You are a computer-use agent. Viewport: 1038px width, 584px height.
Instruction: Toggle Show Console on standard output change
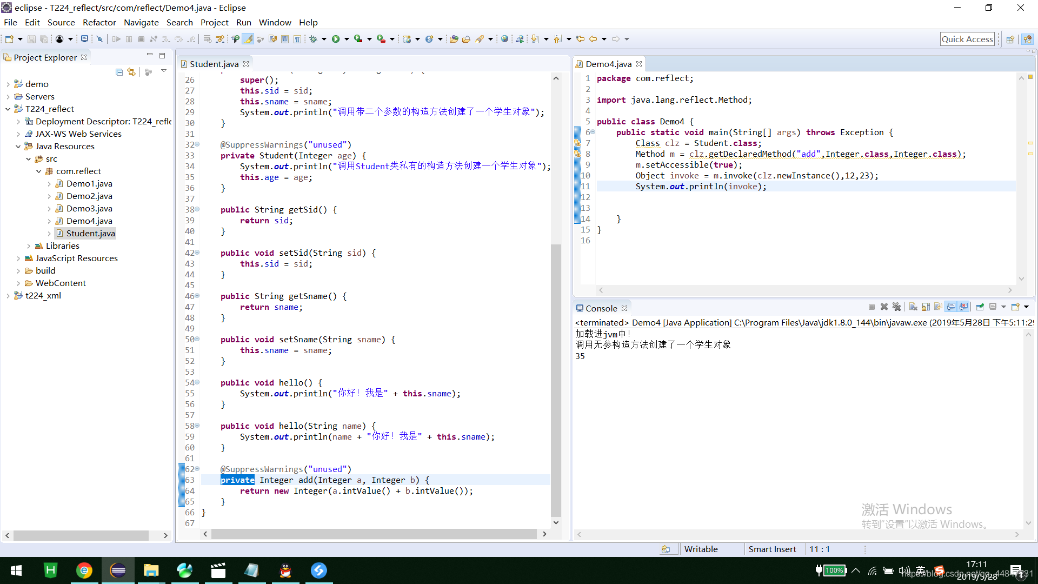coord(951,307)
